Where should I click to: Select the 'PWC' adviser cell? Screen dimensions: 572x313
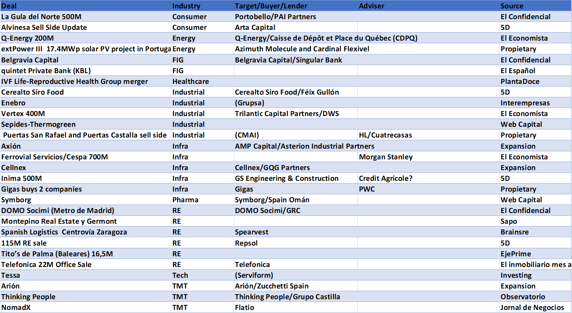tap(428, 189)
